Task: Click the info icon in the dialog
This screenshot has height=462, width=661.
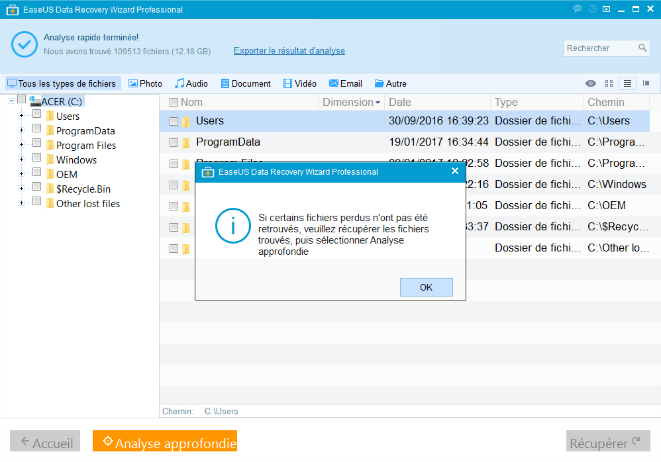Action: (x=233, y=226)
